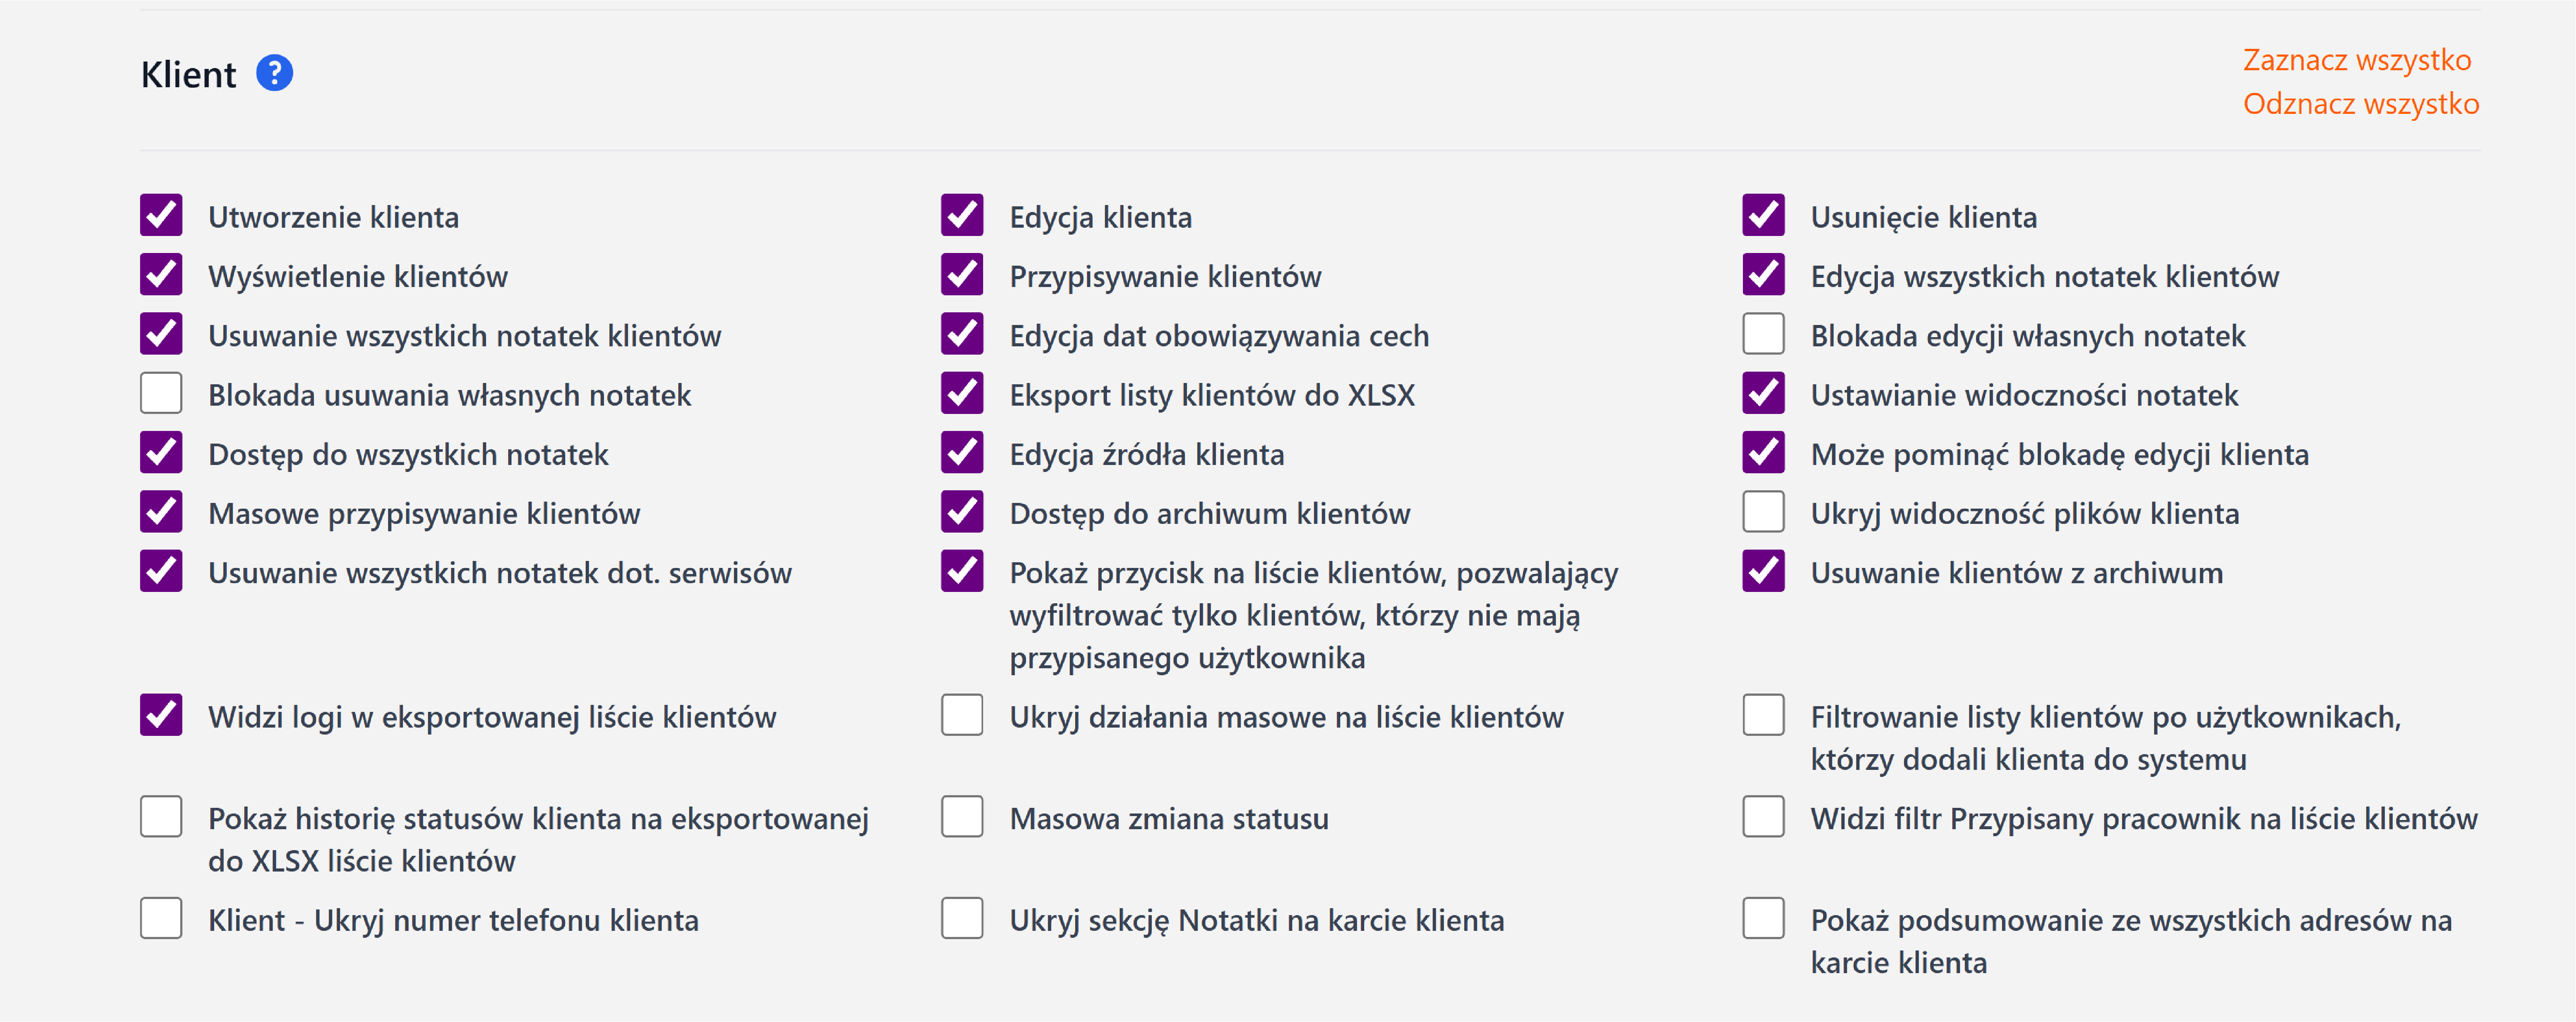Image resolution: width=2576 pixels, height=1022 pixels.
Task: Uncheck 'Widzi logi w eksportowanej liście klientów'
Action: pyautogui.click(x=161, y=715)
